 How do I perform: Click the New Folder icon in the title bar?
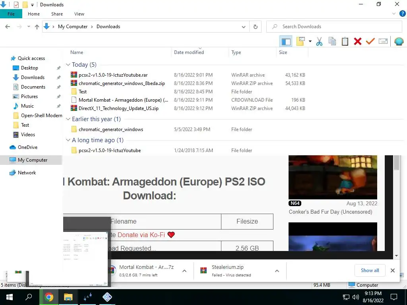pos(25,5)
